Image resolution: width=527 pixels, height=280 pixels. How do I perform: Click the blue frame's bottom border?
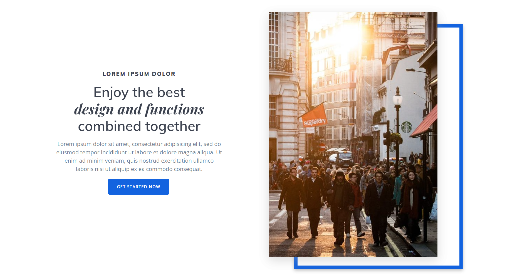pyautogui.click(x=378, y=267)
